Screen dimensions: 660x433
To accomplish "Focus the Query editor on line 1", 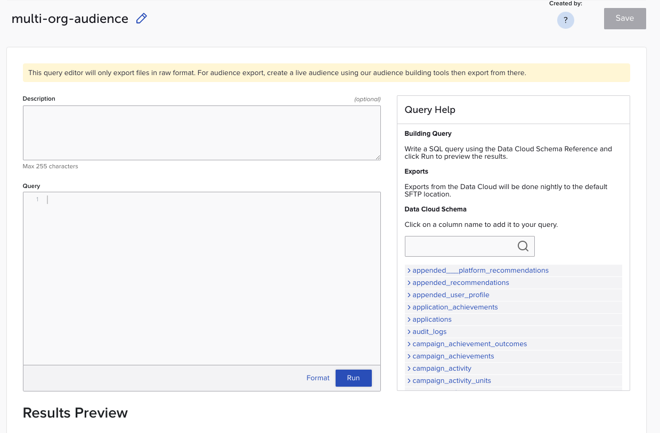I will [213, 200].
